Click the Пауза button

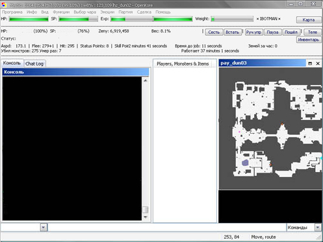[x=272, y=32]
